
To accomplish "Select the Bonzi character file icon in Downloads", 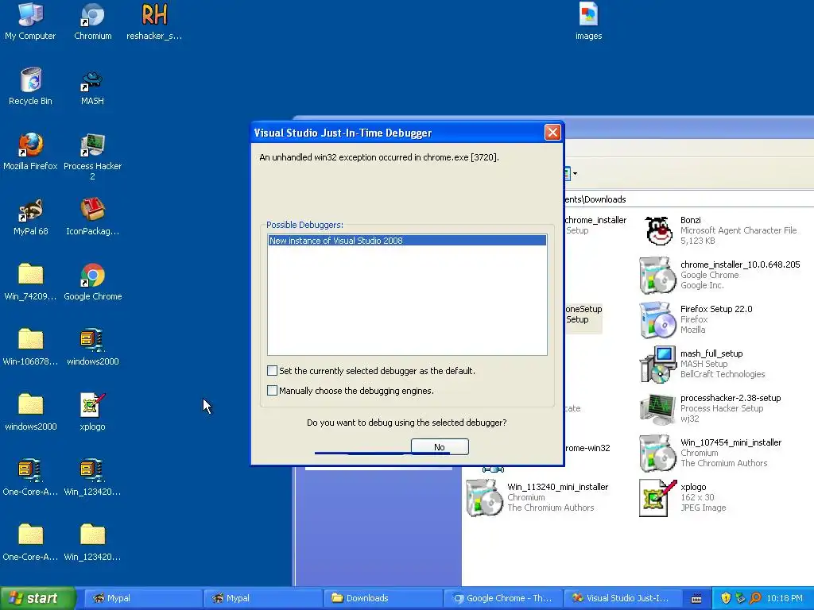I will (x=657, y=231).
